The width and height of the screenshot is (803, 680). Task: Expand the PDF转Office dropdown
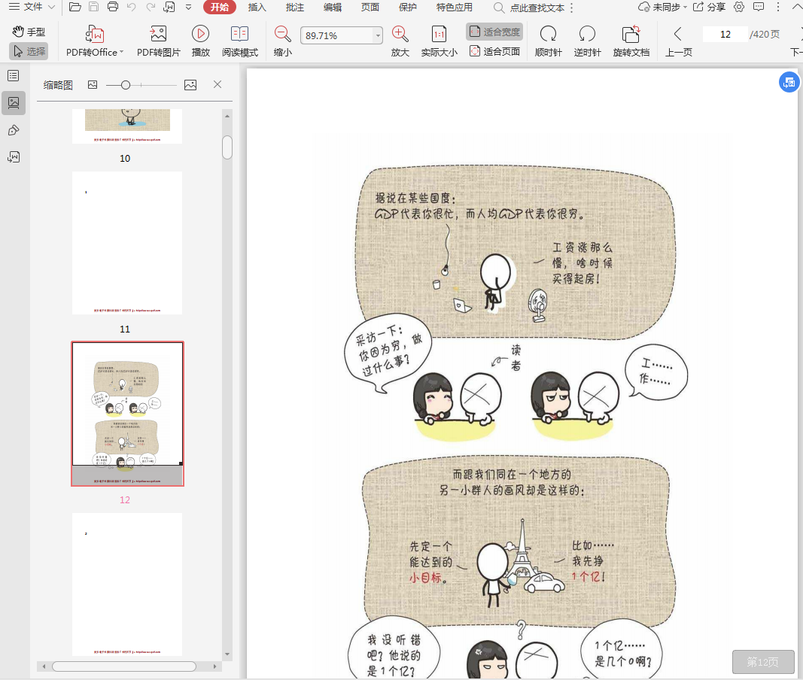click(x=122, y=53)
